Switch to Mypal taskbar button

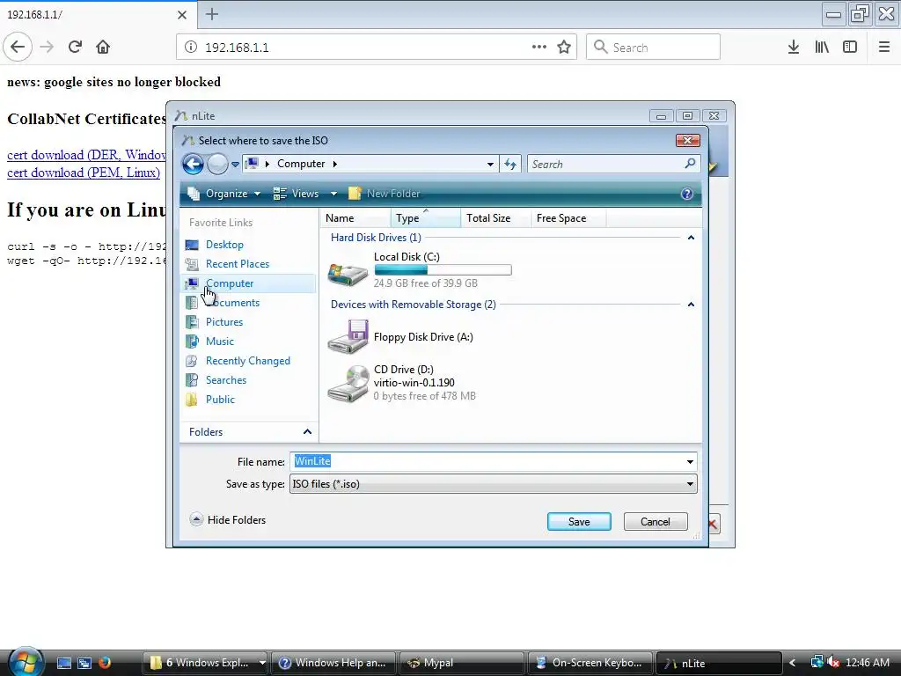[461, 663]
